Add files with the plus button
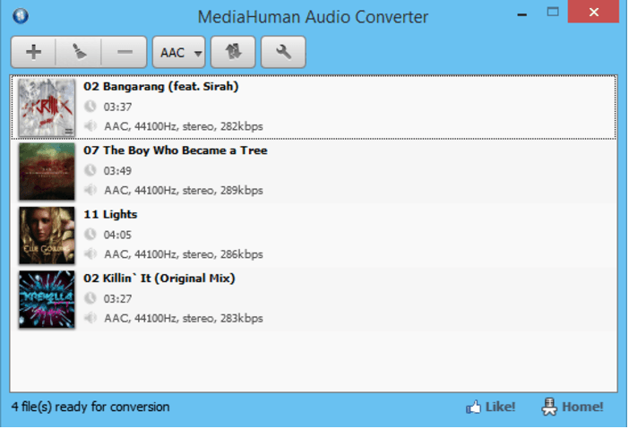 (x=33, y=52)
